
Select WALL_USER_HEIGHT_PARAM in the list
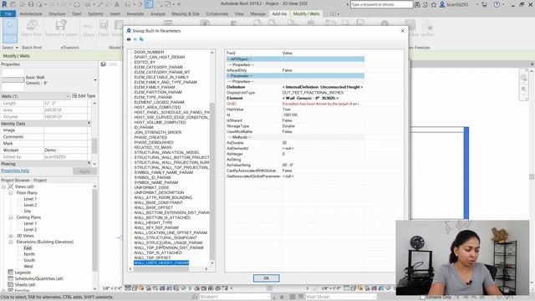tap(161, 263)
